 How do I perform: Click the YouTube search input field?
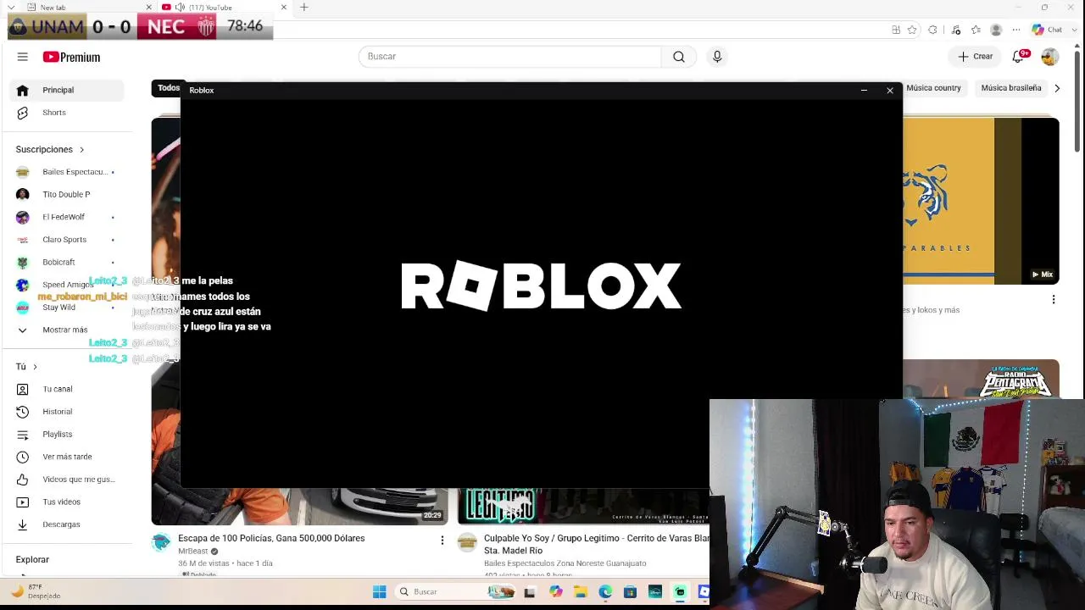(509, 57)
